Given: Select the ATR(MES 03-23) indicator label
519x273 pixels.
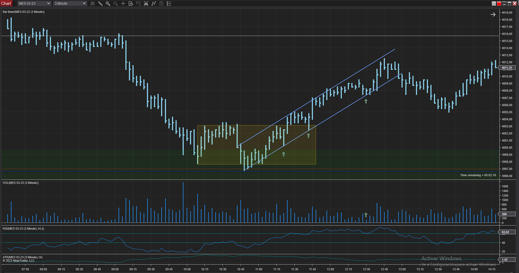Looking at the screenshot, I should (22, 257).
